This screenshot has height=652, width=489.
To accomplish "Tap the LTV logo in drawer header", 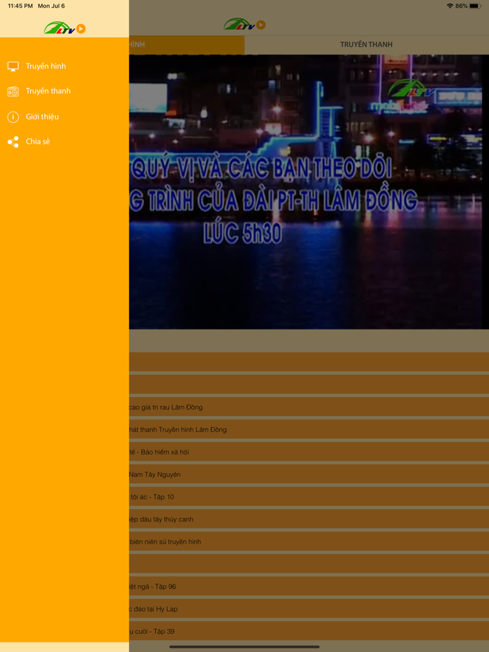I will (64, 27).
